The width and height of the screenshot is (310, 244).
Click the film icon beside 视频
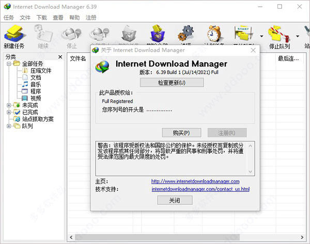[25, 98]
